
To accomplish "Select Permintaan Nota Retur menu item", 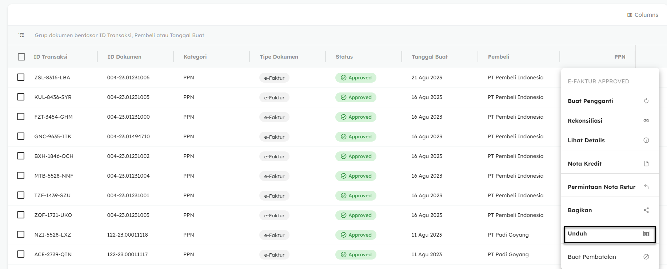I will (601, 187).
